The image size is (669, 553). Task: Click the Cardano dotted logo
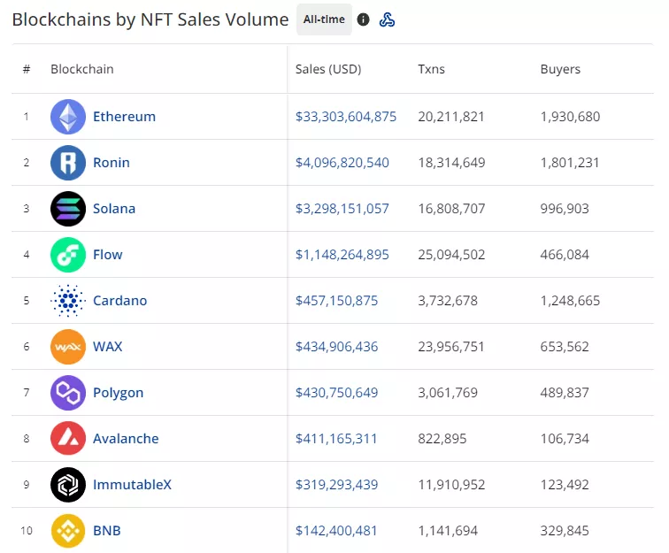(68, 301)
